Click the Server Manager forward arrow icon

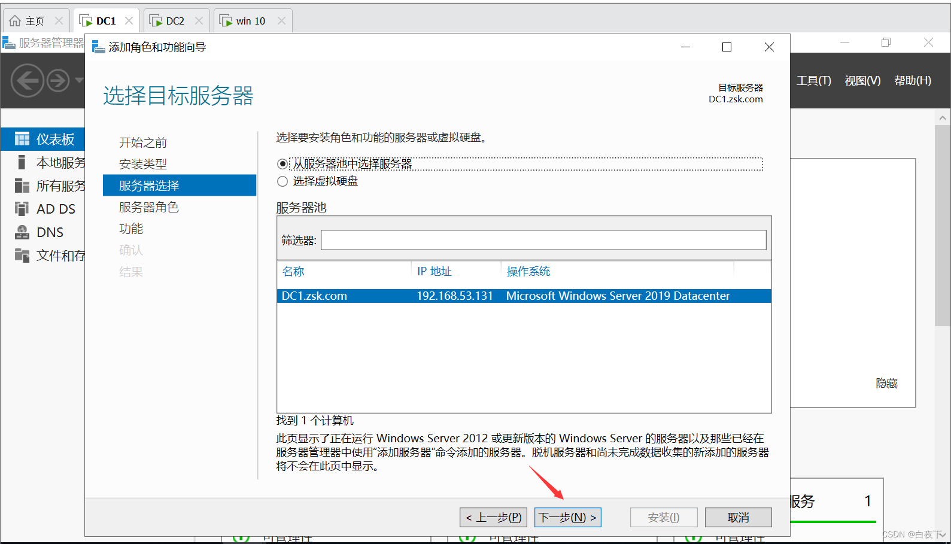[x=58, y=80]
